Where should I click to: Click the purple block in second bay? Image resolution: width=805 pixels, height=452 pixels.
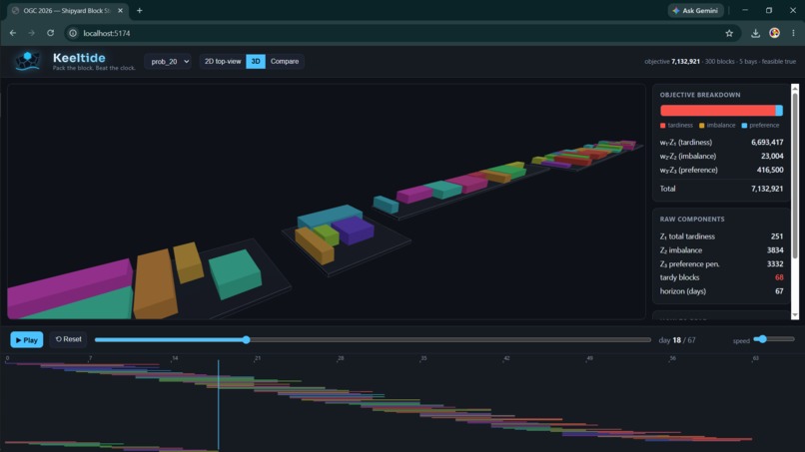click(x=353, y=229)
